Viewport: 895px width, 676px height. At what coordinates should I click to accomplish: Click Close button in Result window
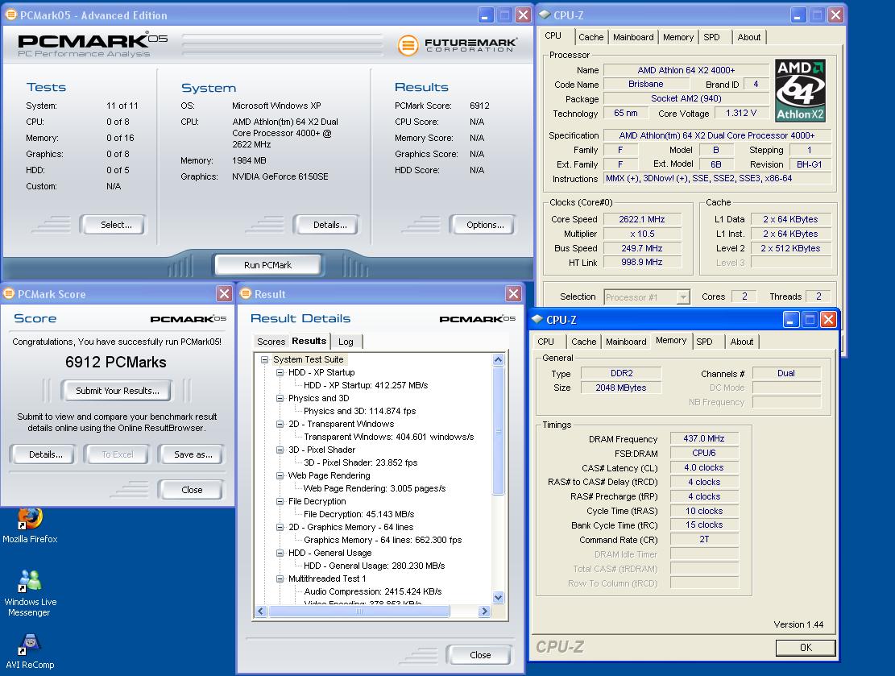coord(479,655)
